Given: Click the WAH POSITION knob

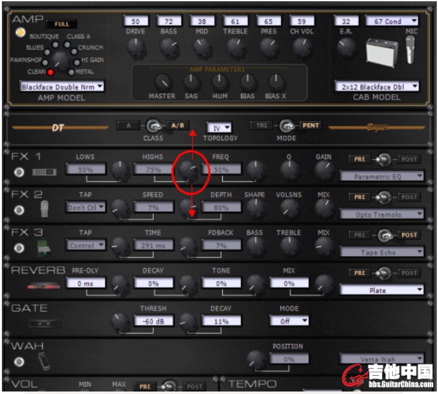Looking at the screenshot, I should [255, 360].
